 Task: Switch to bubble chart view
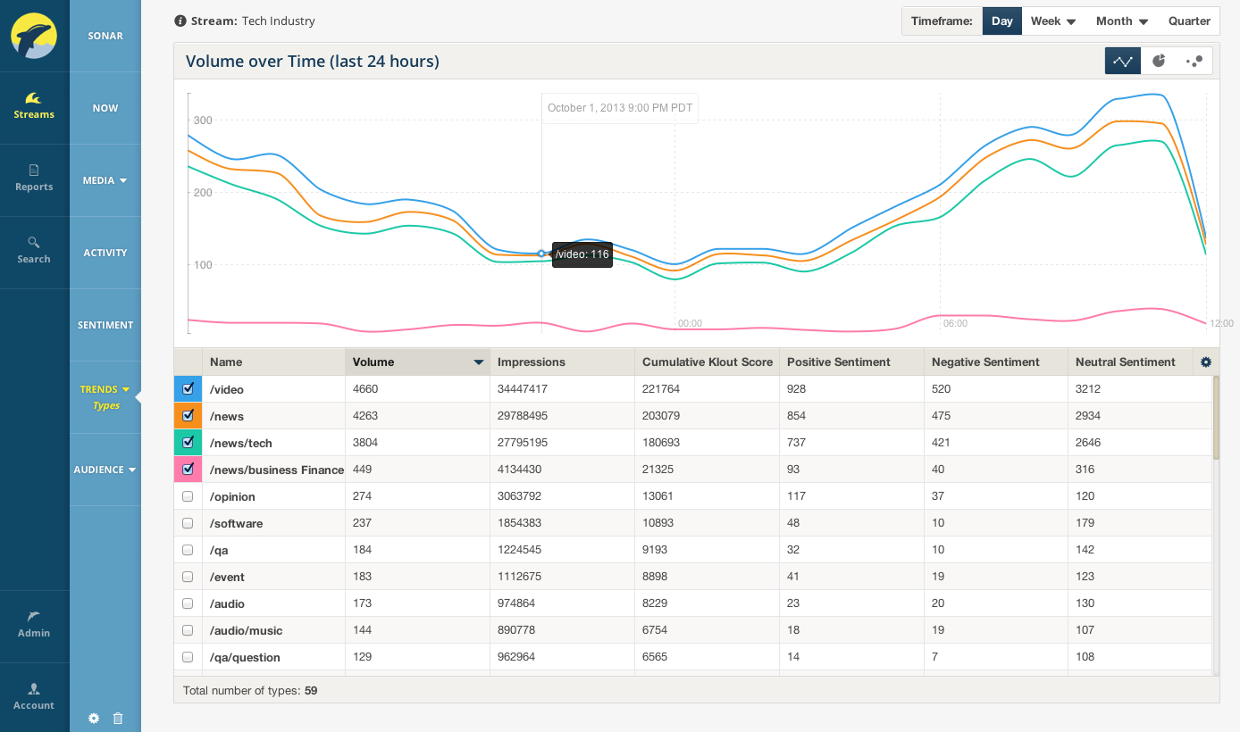click(1194, 61)
